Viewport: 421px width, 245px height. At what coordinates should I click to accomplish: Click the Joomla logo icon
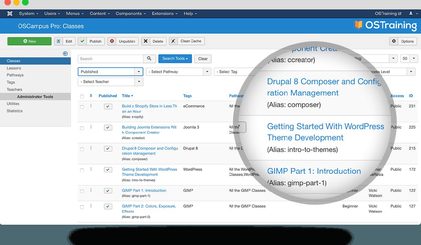click(10, 14)
